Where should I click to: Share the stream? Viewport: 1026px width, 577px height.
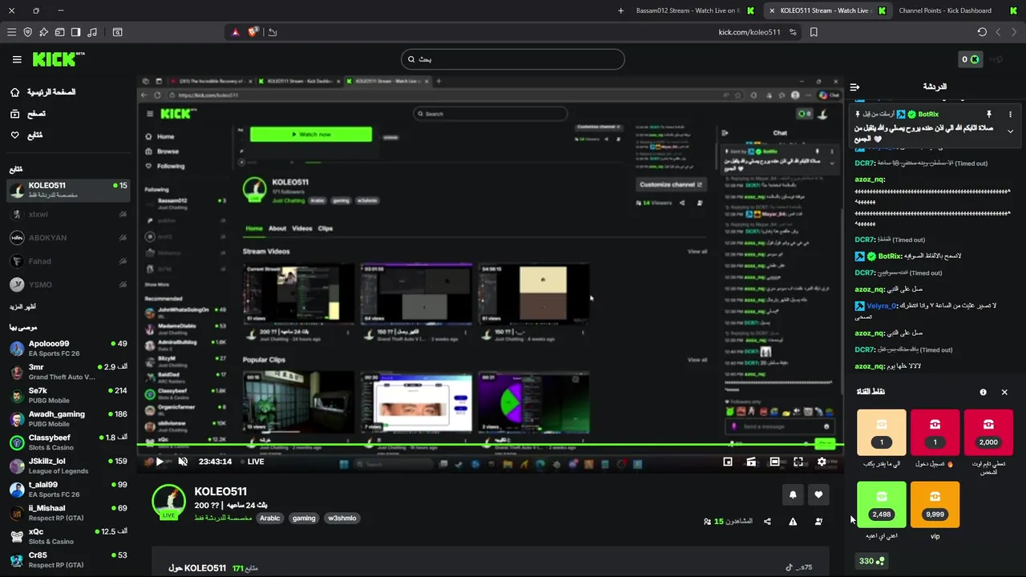(x=767, y=522)
